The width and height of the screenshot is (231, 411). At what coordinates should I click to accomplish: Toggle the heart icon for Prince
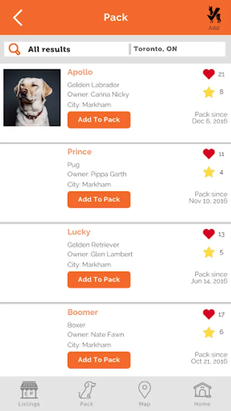point(209,154)
